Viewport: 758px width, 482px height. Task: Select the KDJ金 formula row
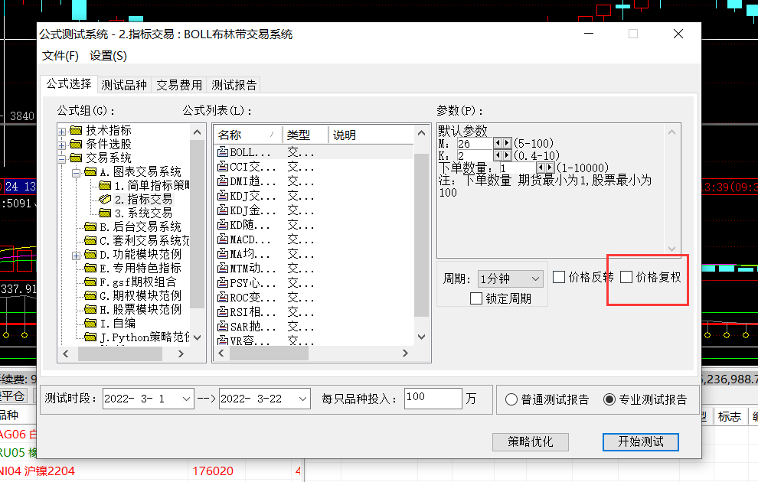pos(314,210)
